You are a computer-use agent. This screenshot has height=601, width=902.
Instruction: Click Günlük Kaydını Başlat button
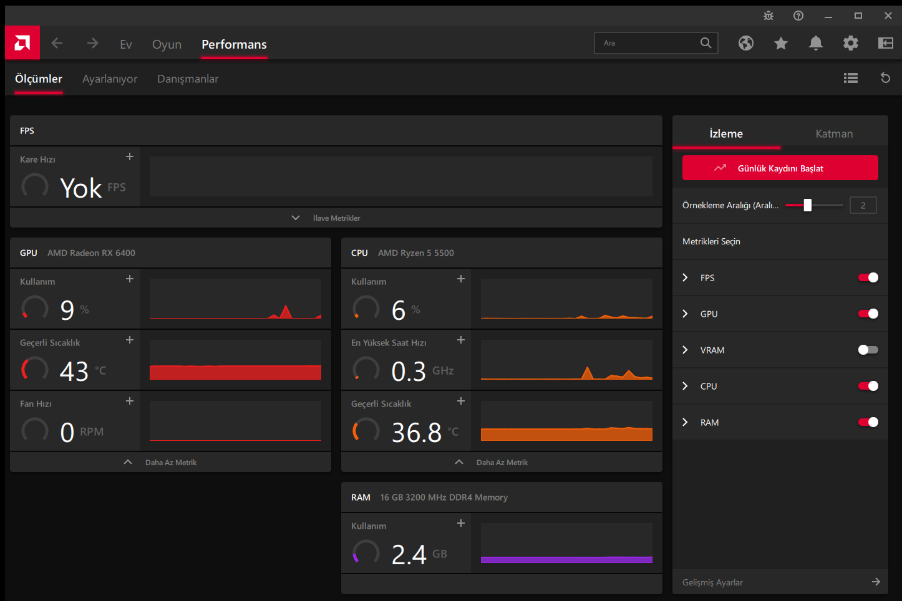click(780, 168)
